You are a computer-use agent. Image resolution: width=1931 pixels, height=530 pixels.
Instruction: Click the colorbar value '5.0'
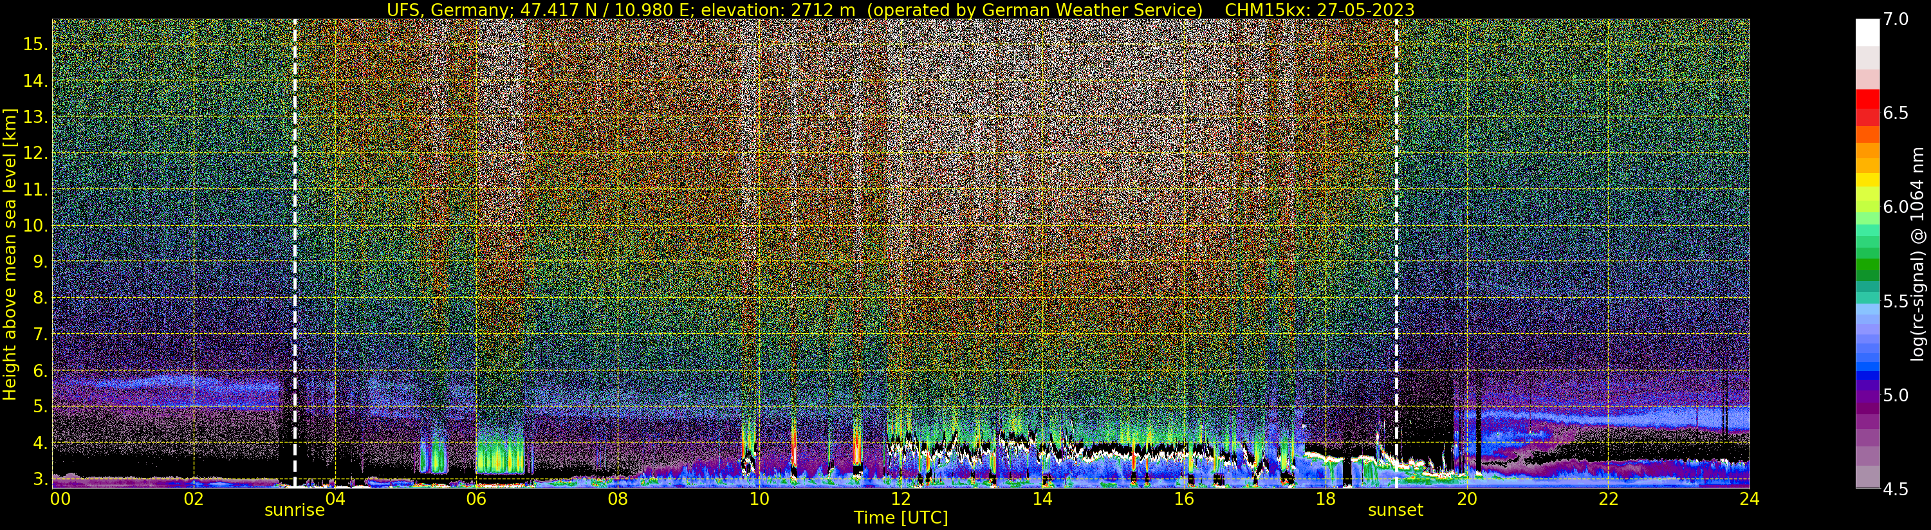1896,395
